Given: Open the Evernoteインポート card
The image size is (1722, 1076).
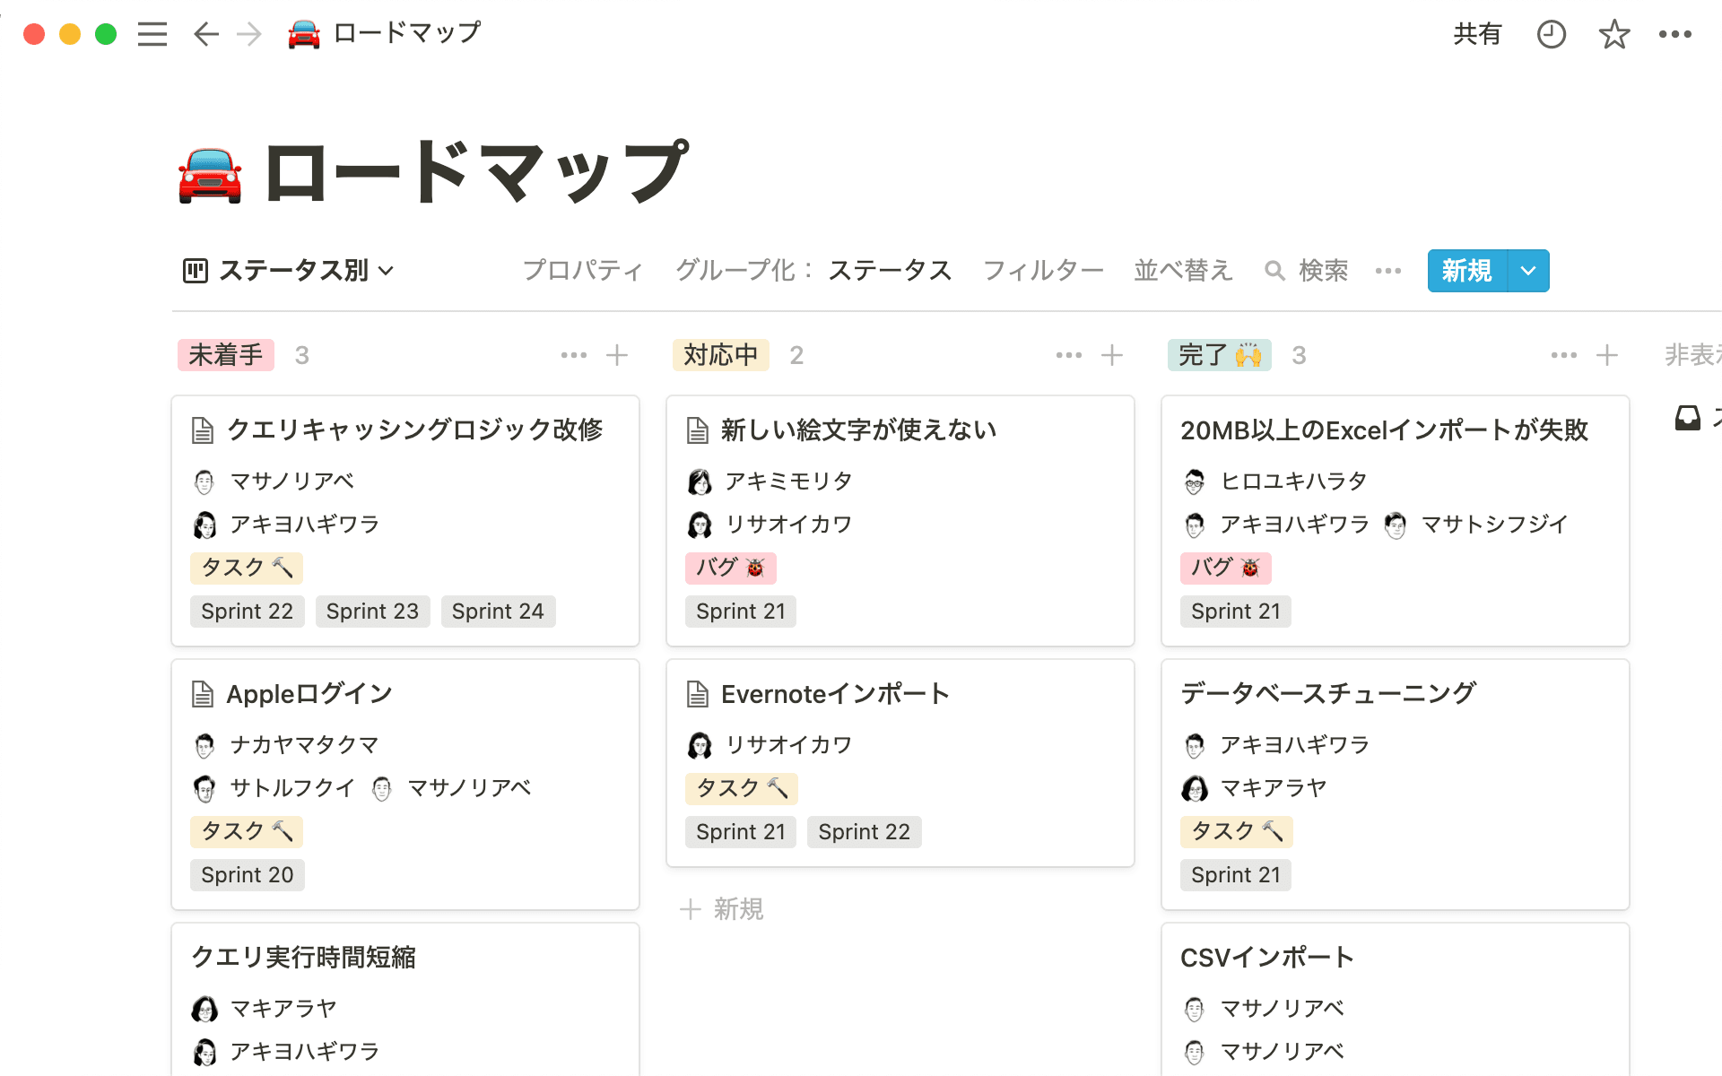Looking at the screenshot, I should 834,694.
